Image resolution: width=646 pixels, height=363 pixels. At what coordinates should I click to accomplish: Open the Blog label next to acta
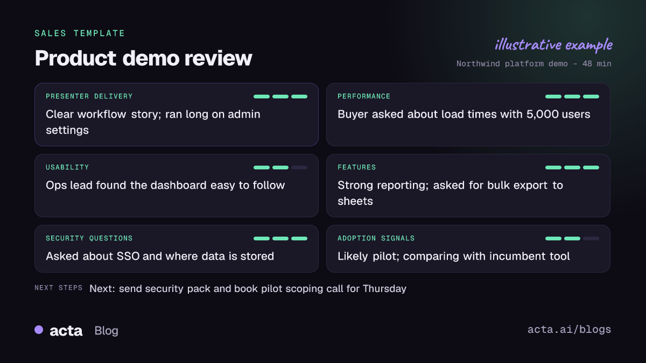coord(106,331)
